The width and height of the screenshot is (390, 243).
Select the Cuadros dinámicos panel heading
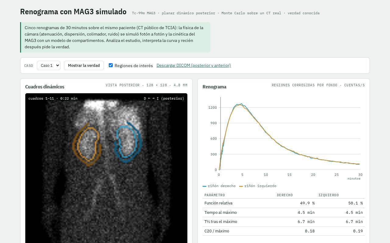(45, 87)
